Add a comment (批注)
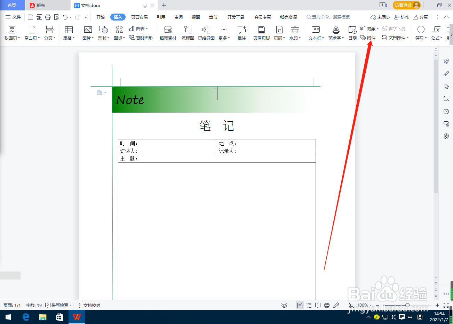 (x=242, y=33)
